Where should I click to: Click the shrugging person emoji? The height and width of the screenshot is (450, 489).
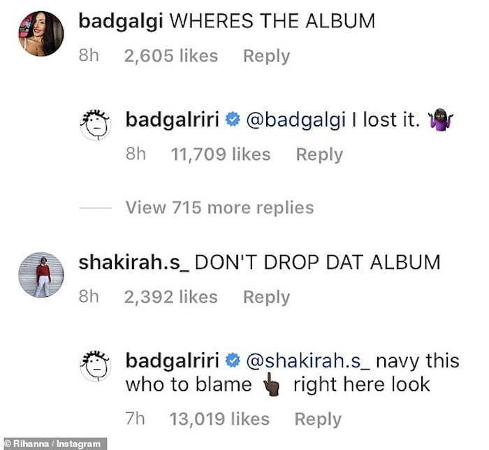tap(441, 119)
